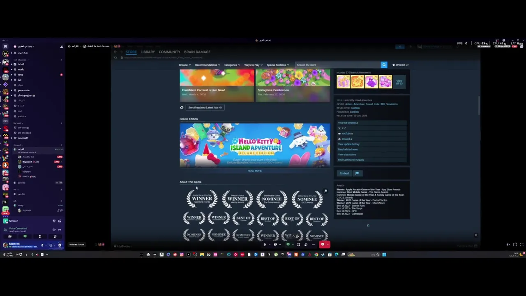526x296 pixels.
Task: Expand the Browse store menu
Action: pos(185,65)
